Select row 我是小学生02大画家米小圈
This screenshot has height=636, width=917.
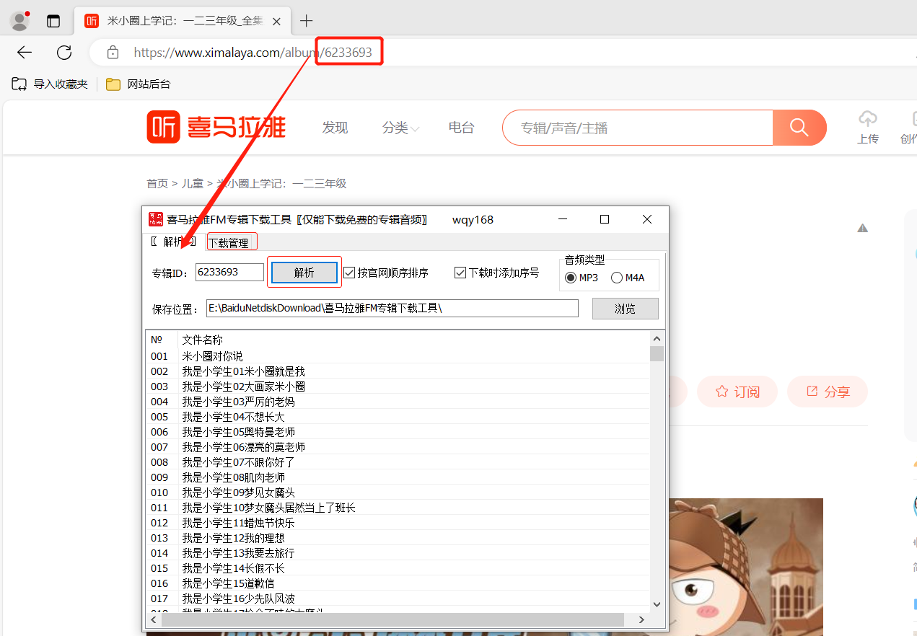point(398,387)
